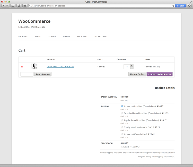Click the TOTAL column header
Screen dimensions: 193x167
pos(147,59)
